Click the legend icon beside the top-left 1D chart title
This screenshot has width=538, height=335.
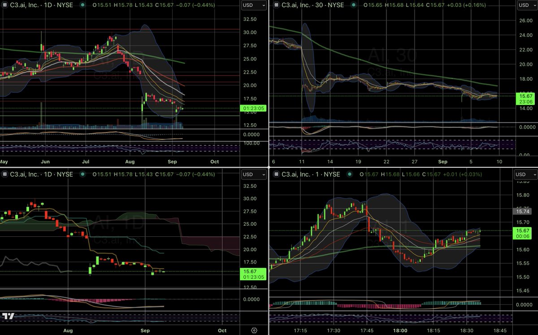[4, 5]
